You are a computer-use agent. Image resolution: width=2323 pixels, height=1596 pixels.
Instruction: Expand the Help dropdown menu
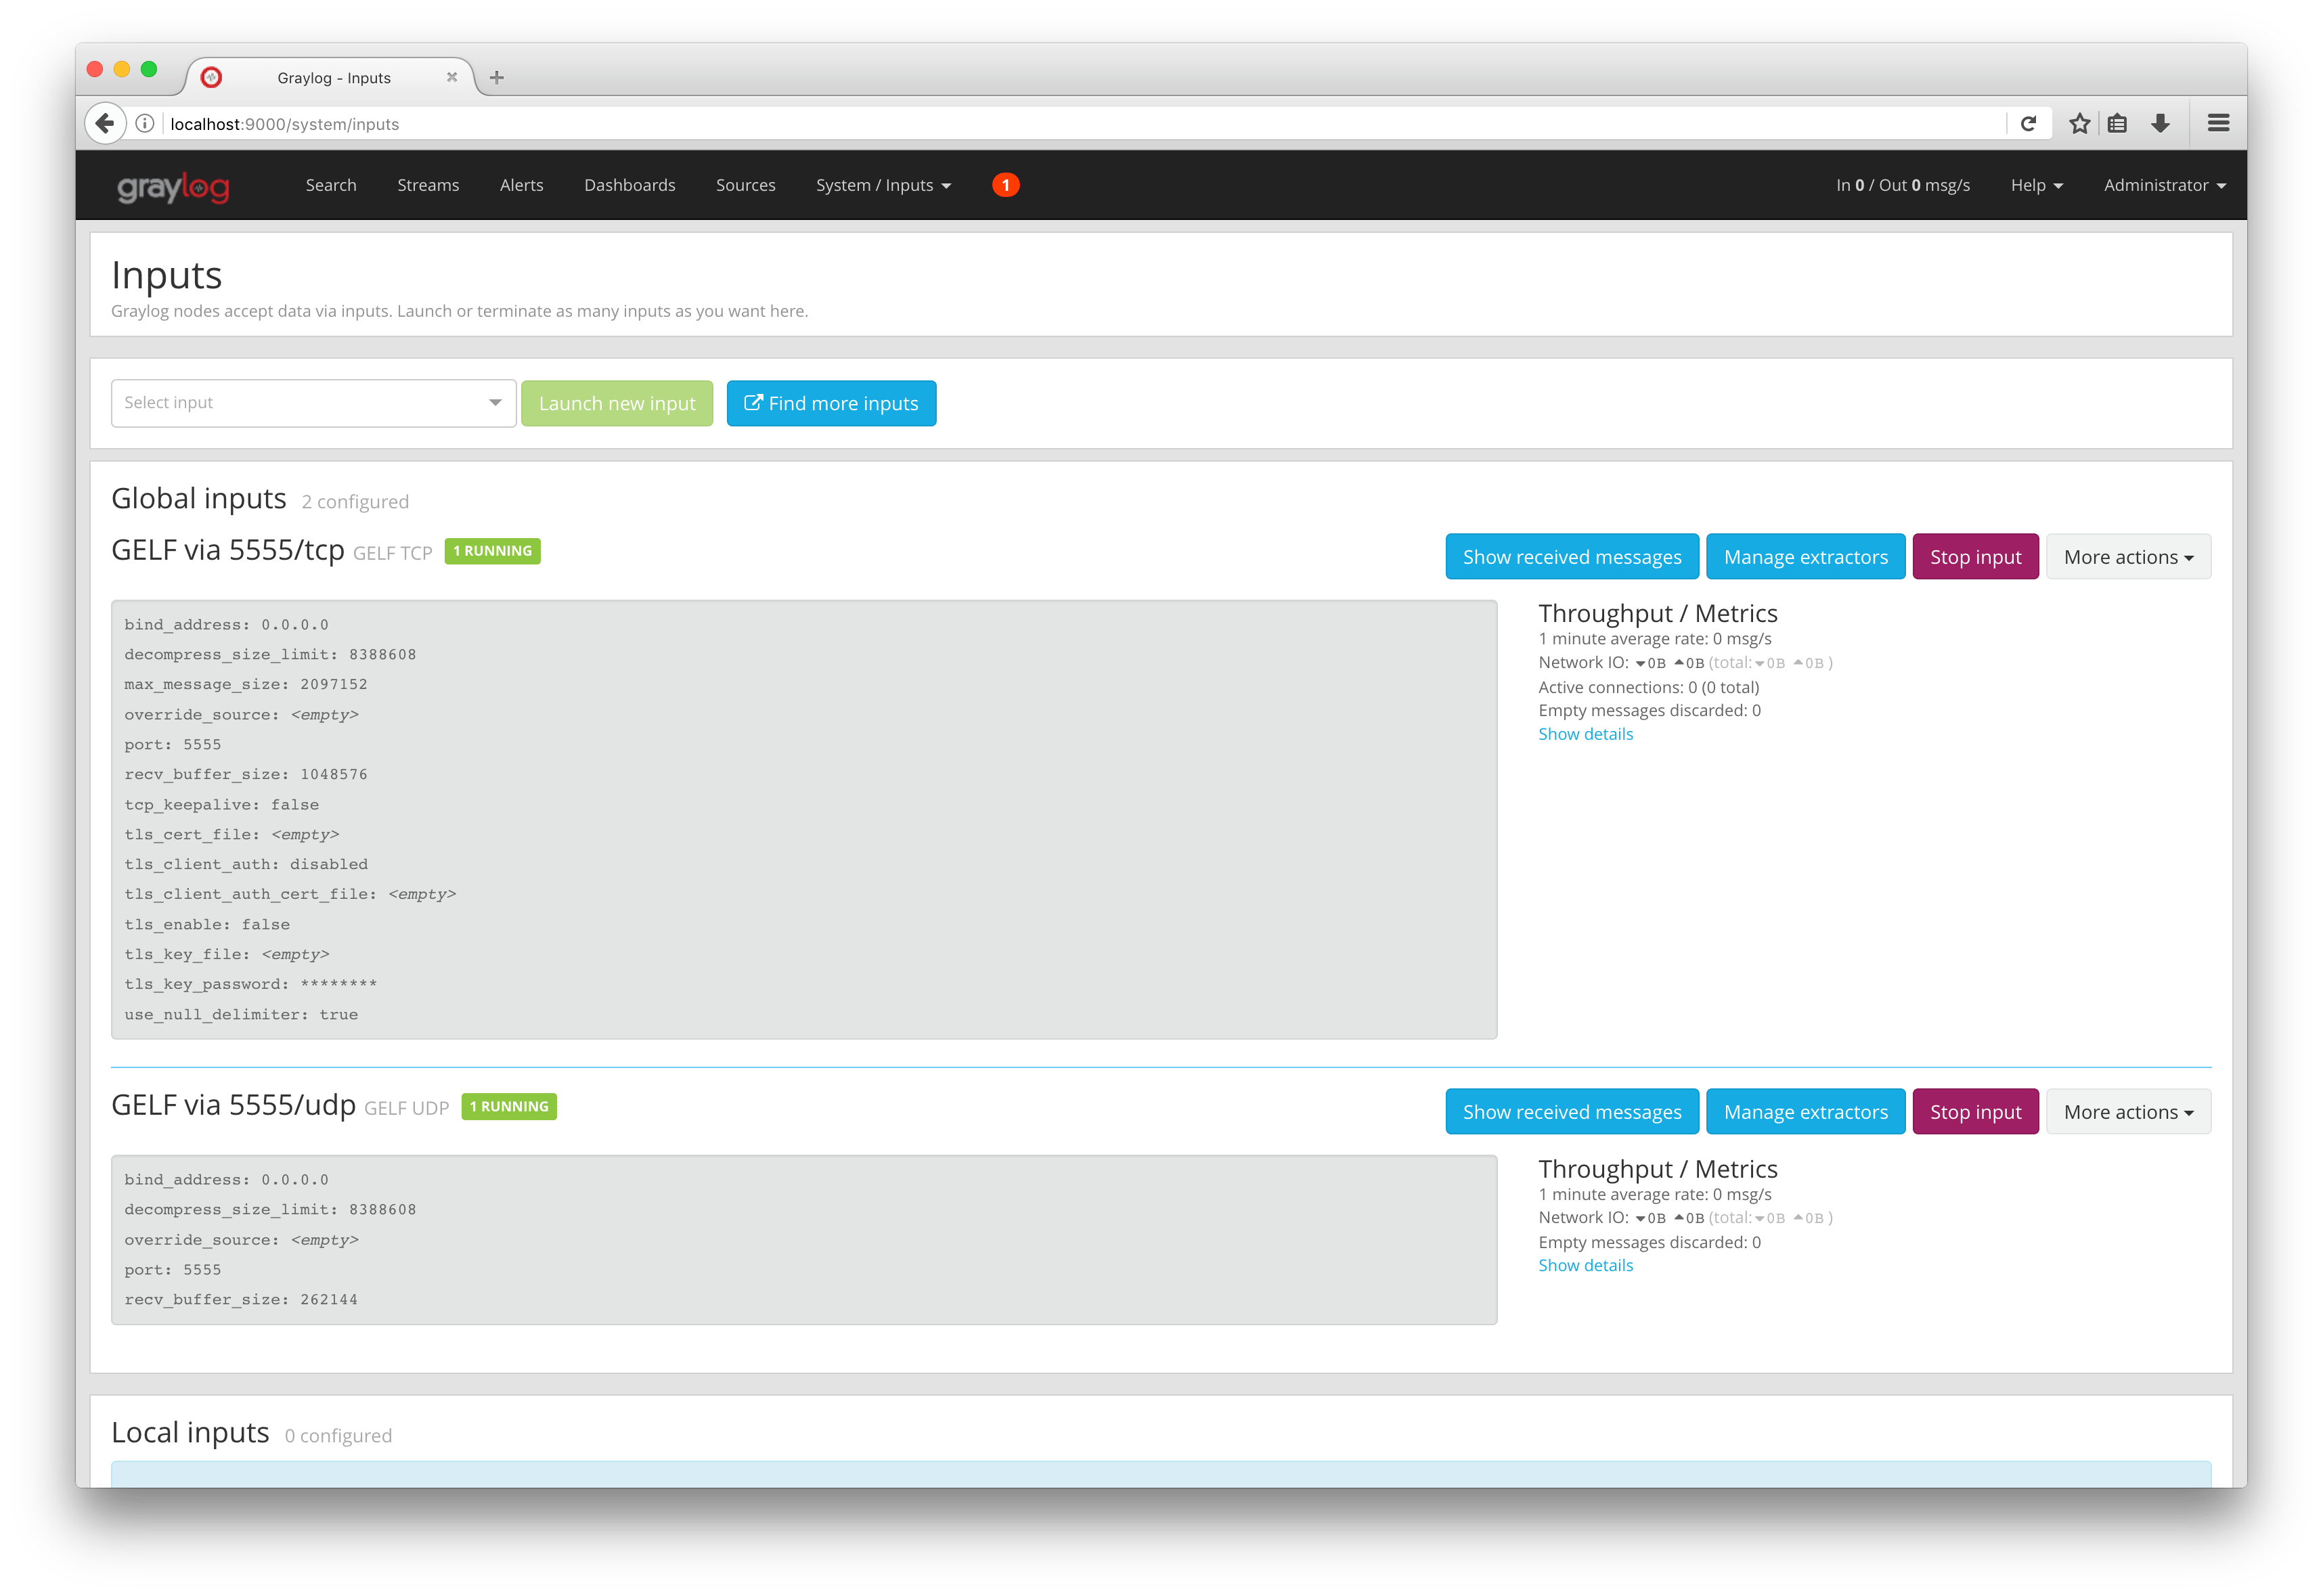[x=2037, y=185]
